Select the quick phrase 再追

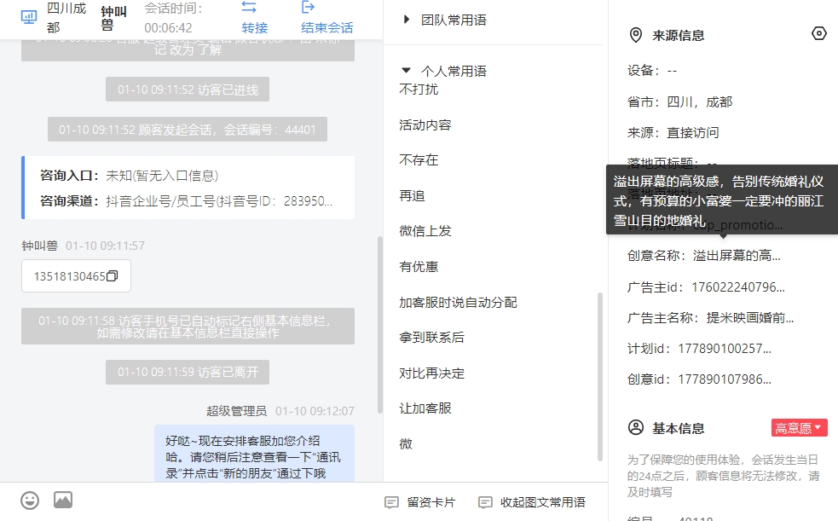(412, 196)
